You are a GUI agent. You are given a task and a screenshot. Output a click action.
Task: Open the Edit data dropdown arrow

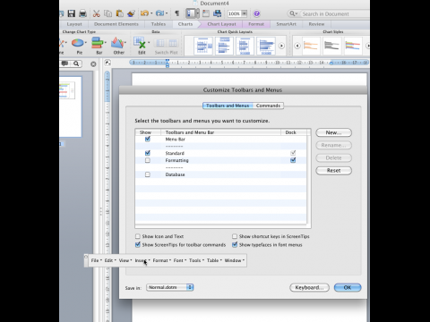pos(149,43)
